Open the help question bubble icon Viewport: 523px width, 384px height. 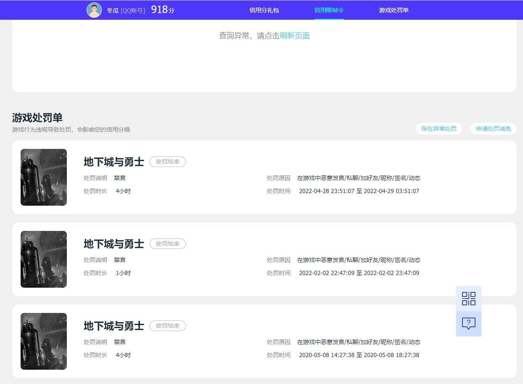[x=469, y=324]
